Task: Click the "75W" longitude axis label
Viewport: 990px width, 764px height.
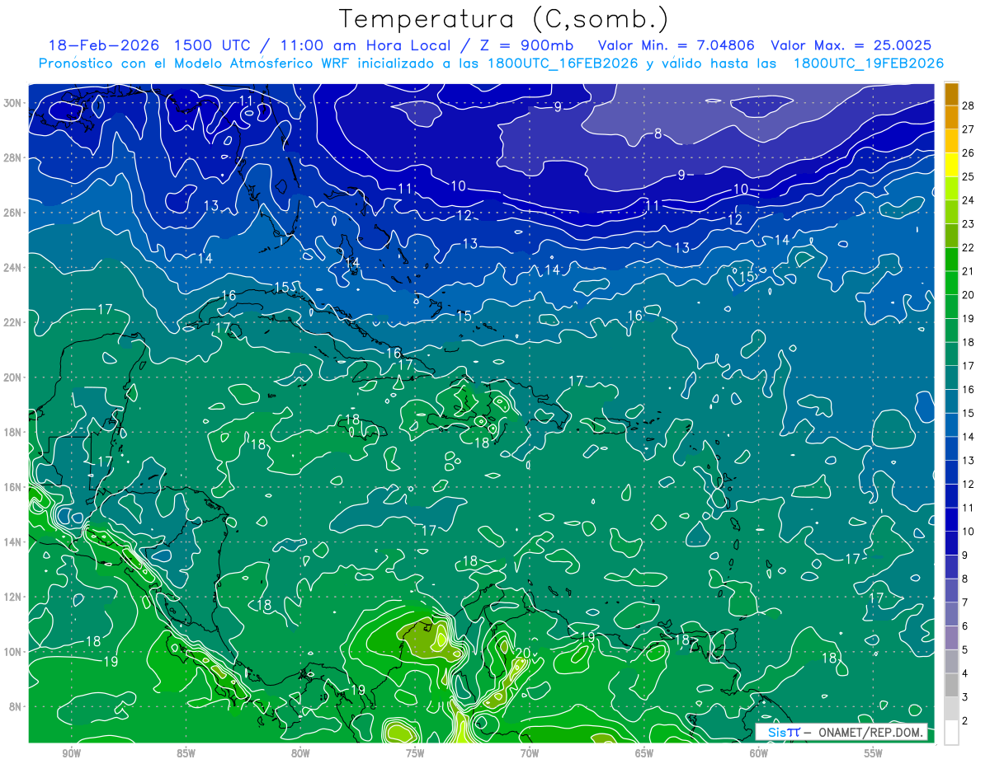Action: 414,753
